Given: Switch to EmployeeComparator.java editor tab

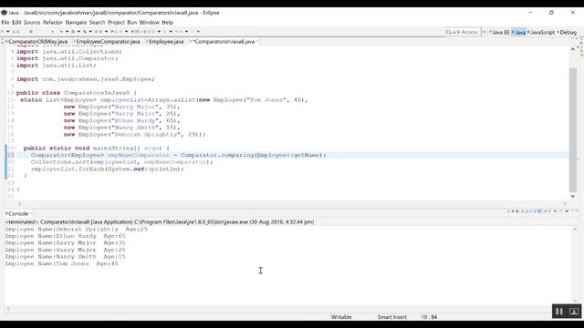Looking at the screenshot, I should (x=108, y=42).
